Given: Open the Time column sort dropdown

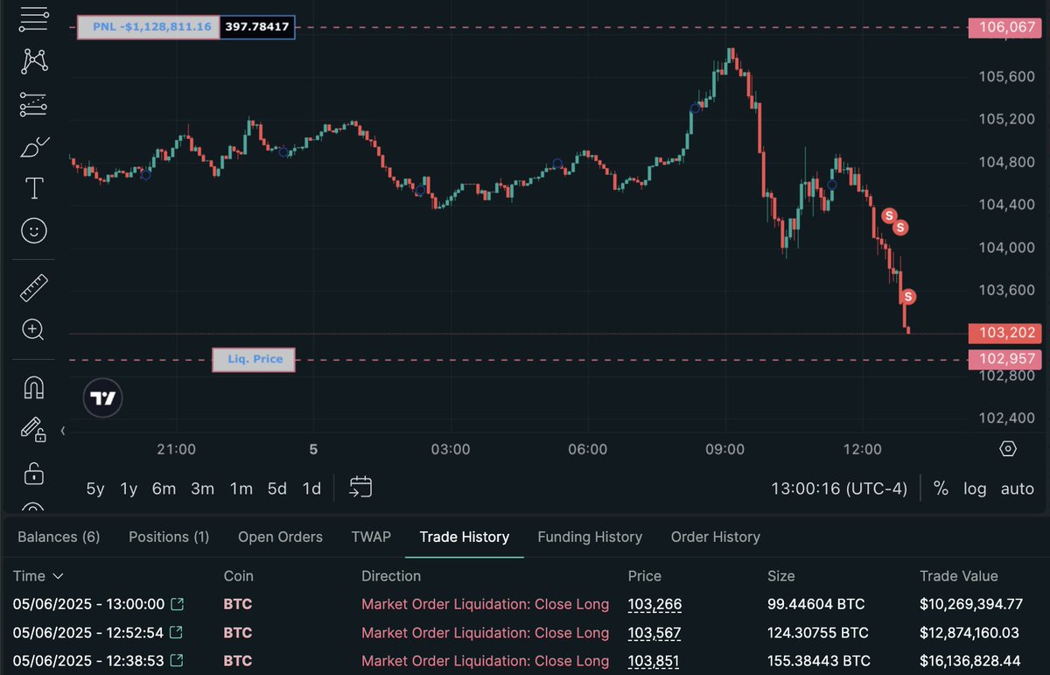Looking at the screenshot, I should pos(38,576).
